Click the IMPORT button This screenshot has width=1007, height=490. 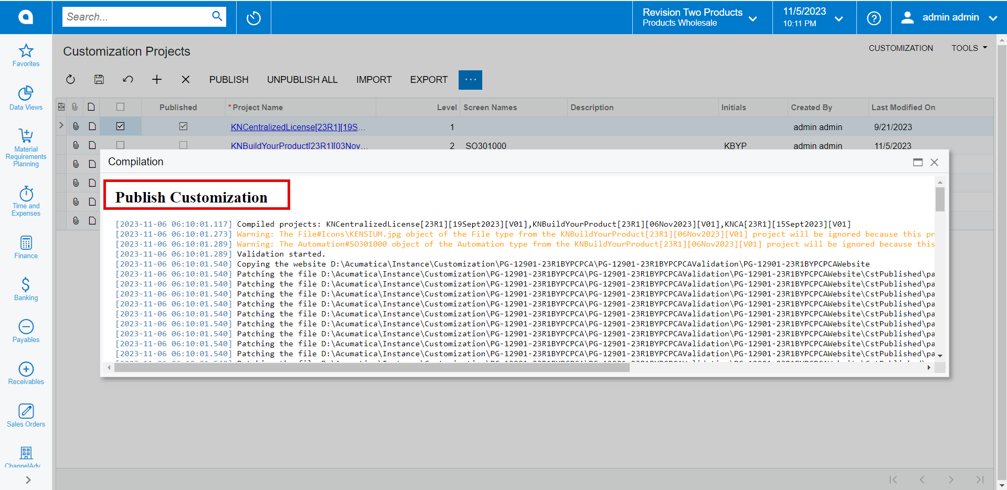click(x=374, y=80)
